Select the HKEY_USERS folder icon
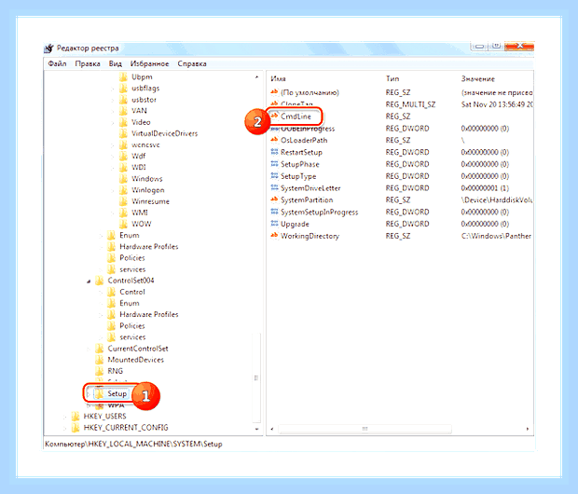Image resolution: width=578 pixels, height=494 pixels. pos(76,417)
